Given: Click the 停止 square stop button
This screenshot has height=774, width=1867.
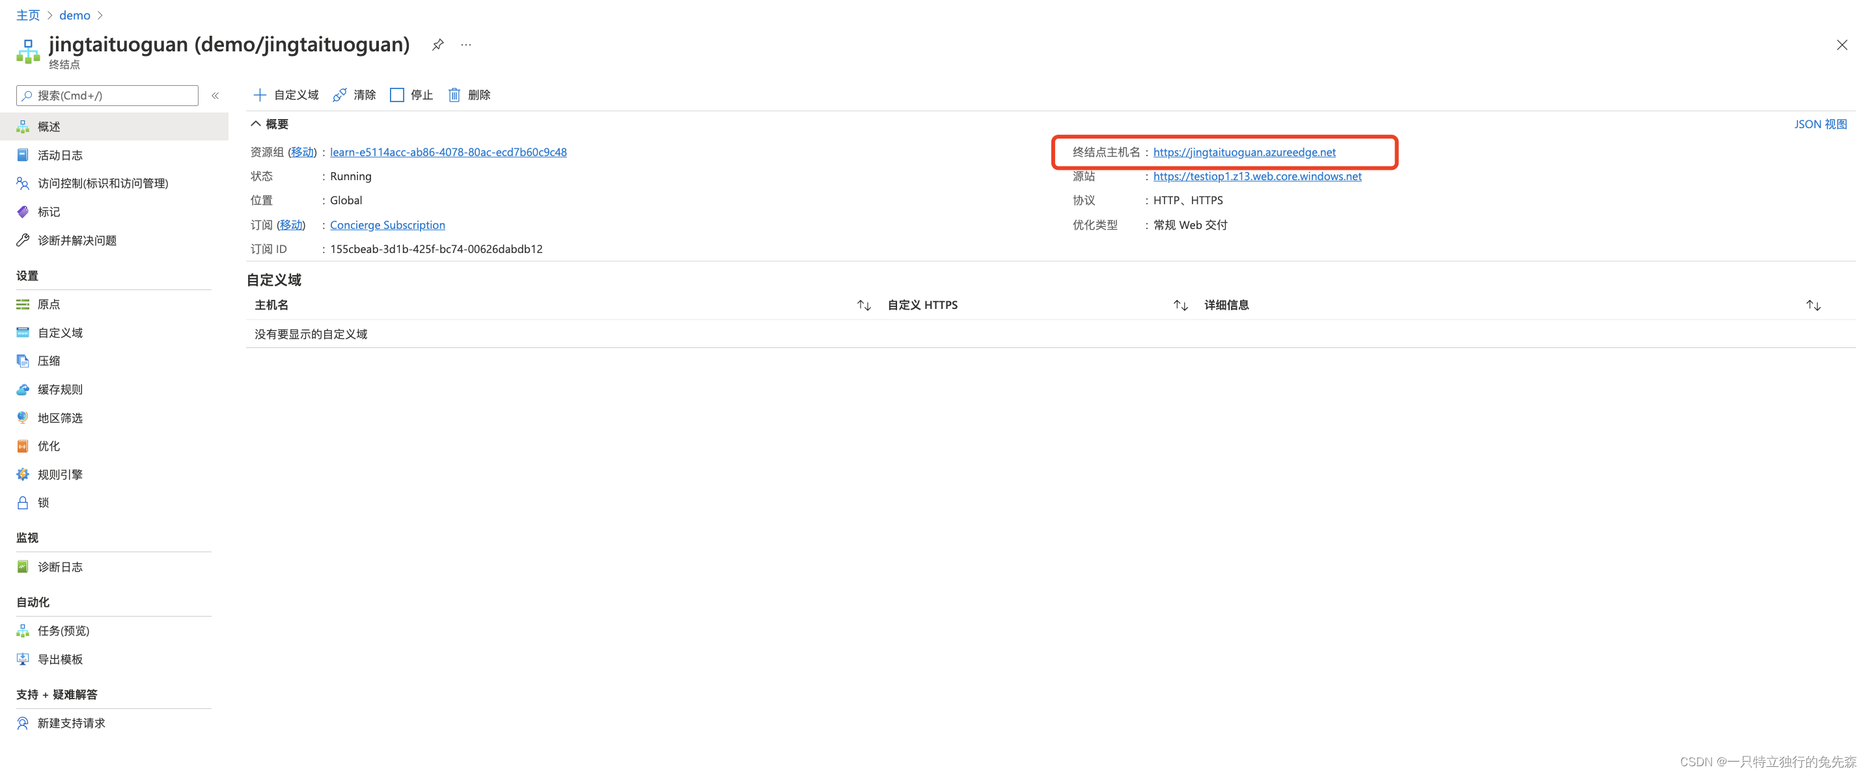Looking at the screenshot, I should pyautogui.click(x=397, y=95).
